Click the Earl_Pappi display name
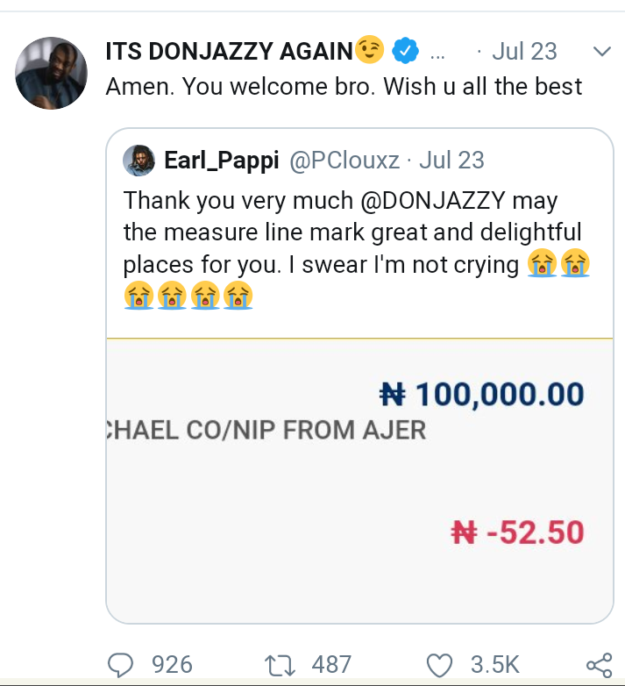This screenshot has height=686, width=625. (x=221, y=161)
